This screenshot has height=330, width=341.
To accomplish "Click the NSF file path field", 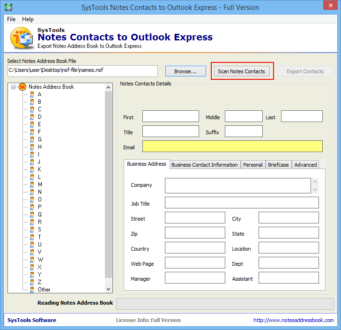I will click(x=82, y=71).
